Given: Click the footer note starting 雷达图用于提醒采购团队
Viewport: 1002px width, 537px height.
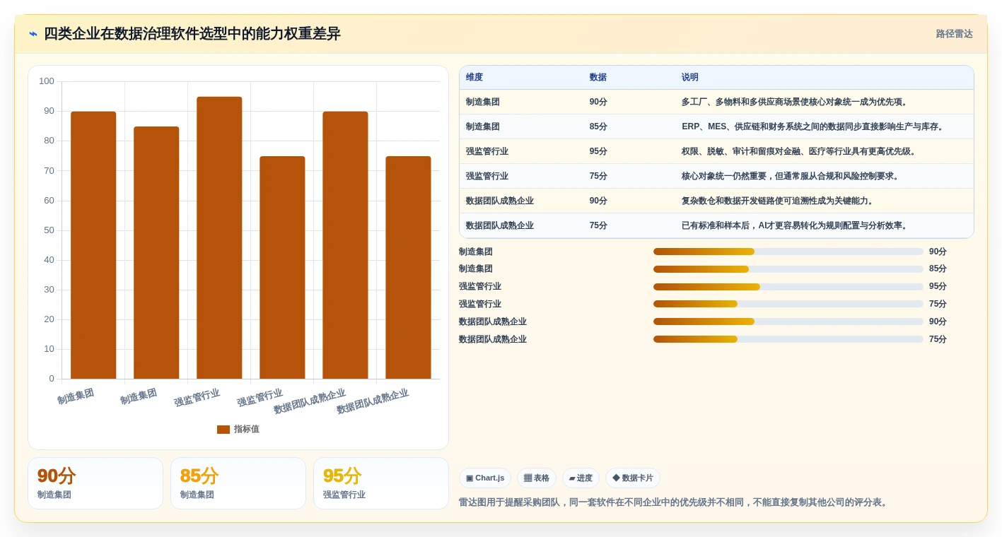Looking at the screenshot, I should pos(675,502).
